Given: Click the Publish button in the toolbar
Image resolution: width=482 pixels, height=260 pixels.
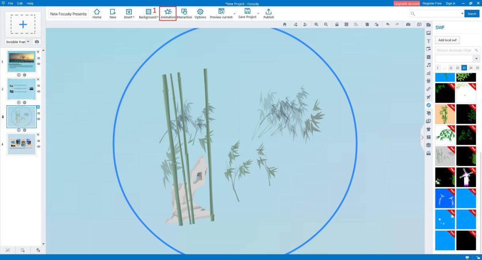Looking at the screenshot, I should pos(268,13).
